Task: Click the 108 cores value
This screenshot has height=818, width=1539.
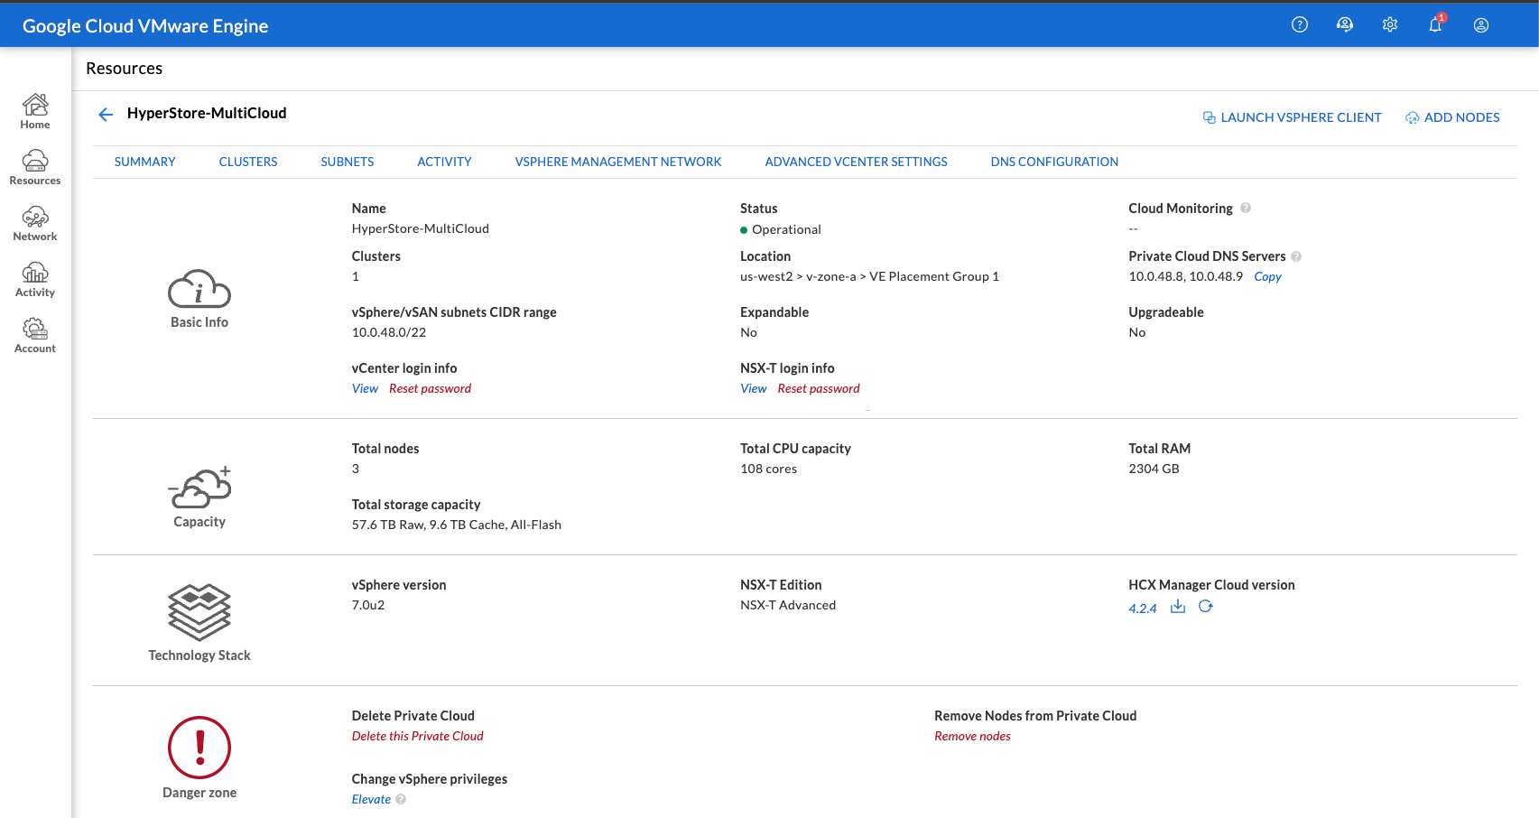Action: [x=768, y=469]
